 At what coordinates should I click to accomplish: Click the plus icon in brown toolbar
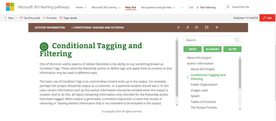(x=217, y=27)
